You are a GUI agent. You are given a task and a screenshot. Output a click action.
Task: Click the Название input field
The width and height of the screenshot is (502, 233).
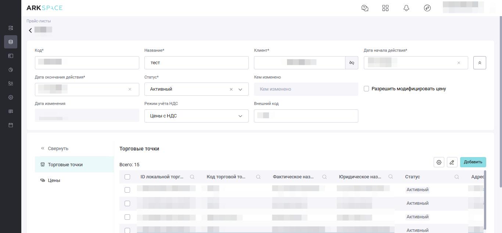coord(196,63)
